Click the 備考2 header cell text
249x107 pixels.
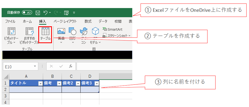[x=68, y=83]
